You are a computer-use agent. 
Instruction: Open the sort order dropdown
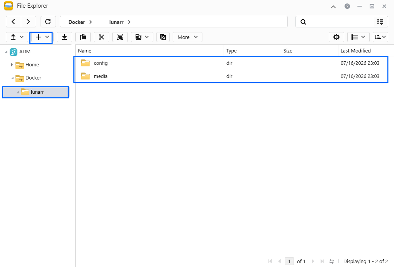pos(380,37)
